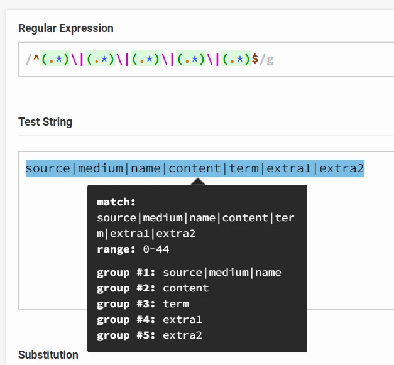
Task: Click 'extra2' at the test string end
Action: (x=341, y=168)
